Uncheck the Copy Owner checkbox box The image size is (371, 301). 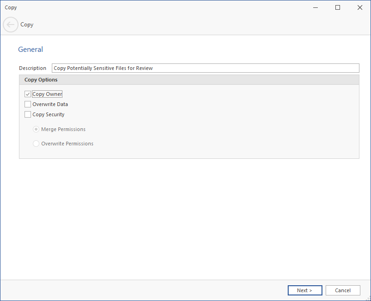pos(28,94)
